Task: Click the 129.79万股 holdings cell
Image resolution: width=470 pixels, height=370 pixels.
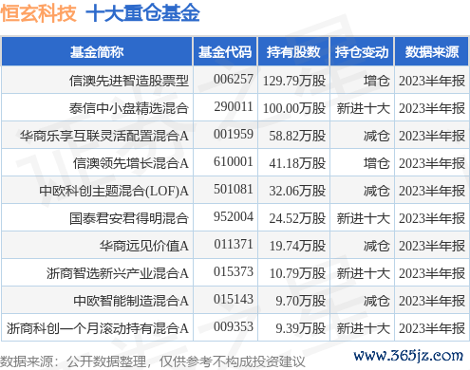Action: [294, 81]
